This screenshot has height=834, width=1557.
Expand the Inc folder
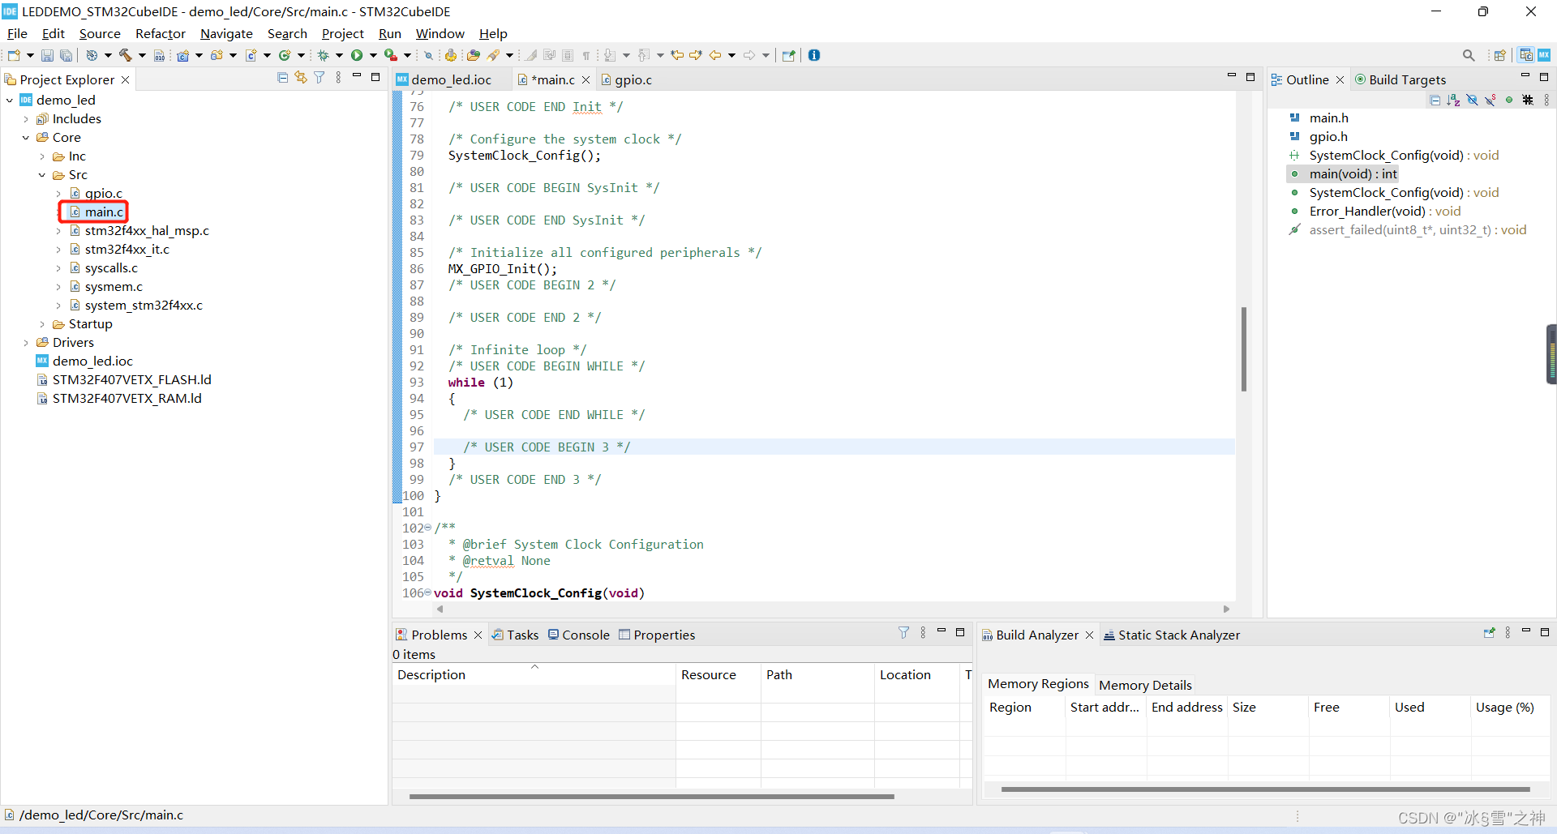coord(42,156)
